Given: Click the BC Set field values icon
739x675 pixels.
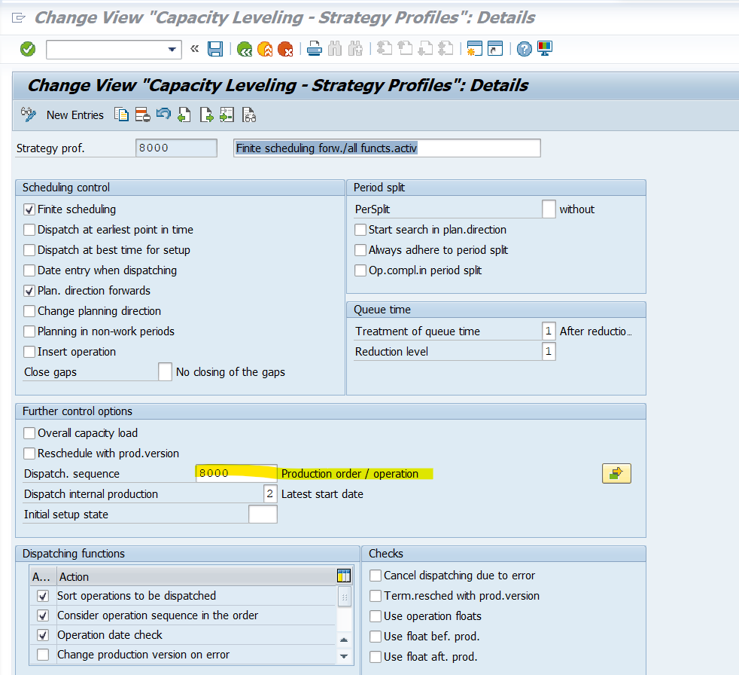Looking at the screenshot, I should coord(249,115).
